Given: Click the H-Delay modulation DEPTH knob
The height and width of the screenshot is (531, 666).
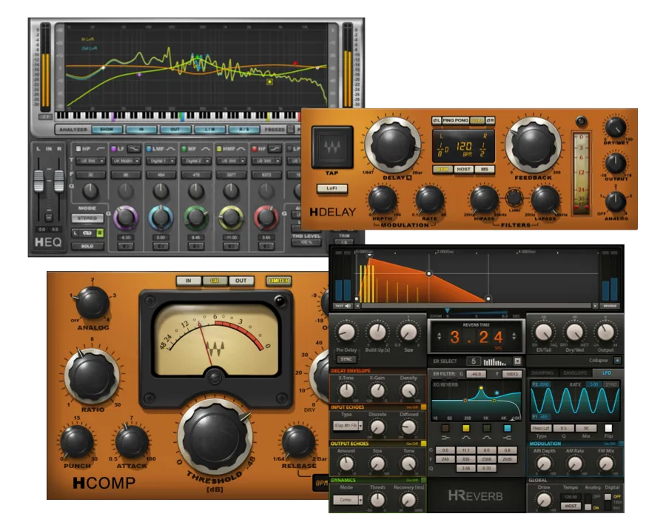Looking at the screenshot, I should pyautogui.click(x=383, y=200).
